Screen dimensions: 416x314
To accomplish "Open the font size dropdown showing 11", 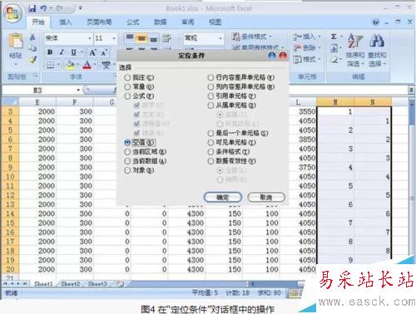I will click(x=114, y=38).
